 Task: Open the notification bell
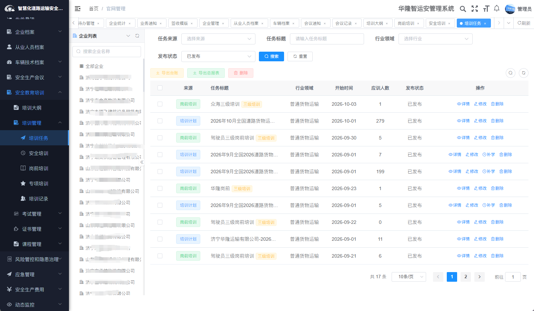pyautogui.click(x=497, y=9)
